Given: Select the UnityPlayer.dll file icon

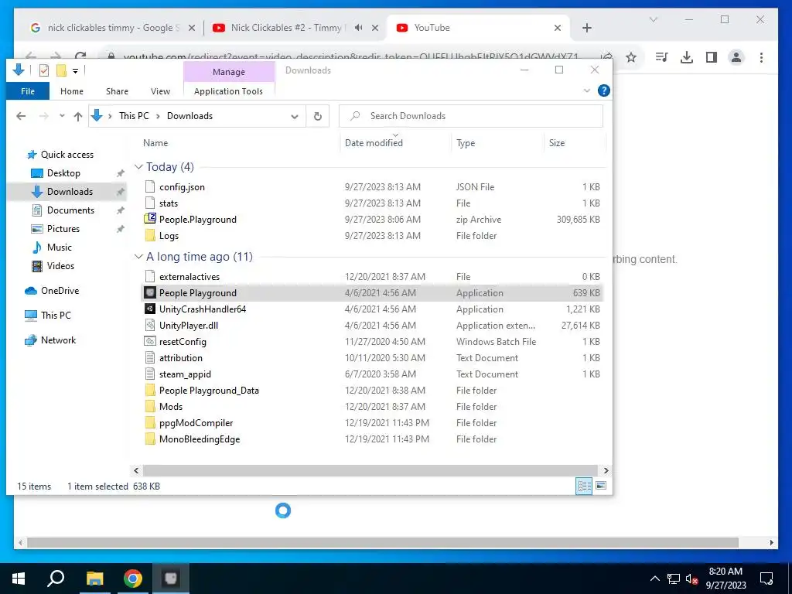Looking at the screenshot, I should 149,326.
